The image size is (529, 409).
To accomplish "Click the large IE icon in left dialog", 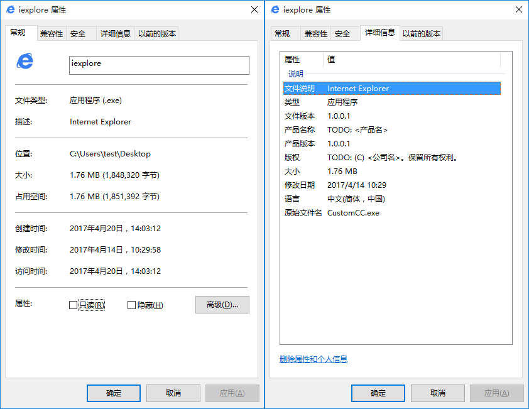I will tap(25, 61).
